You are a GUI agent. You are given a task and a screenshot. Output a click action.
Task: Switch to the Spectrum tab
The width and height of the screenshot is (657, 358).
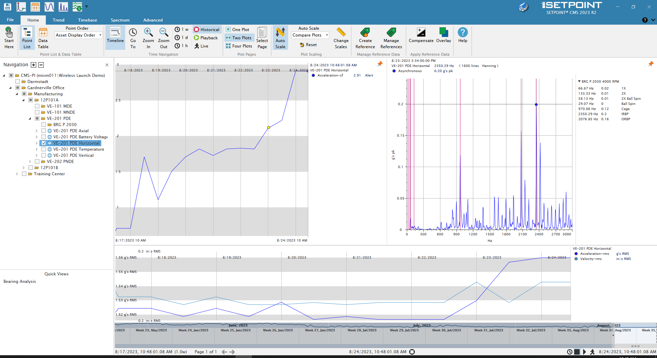tap(120, 20)
